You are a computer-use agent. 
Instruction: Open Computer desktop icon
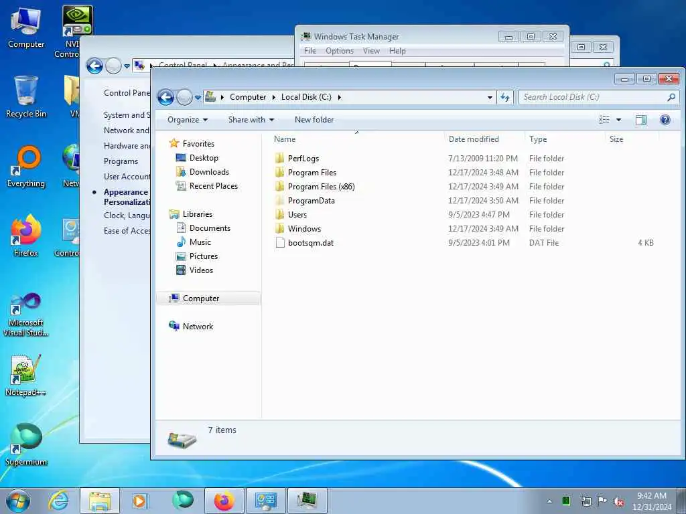click(x=26, y=28)
